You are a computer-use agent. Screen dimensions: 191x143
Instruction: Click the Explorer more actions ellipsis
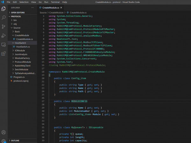(x=32, y=7)
